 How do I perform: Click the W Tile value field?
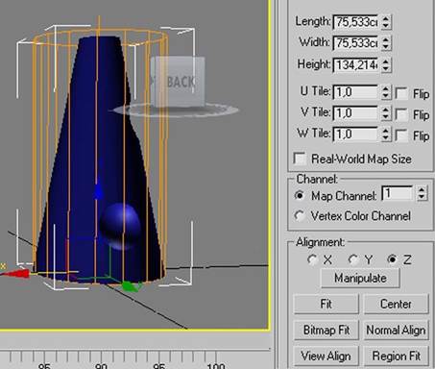point(355,134)
